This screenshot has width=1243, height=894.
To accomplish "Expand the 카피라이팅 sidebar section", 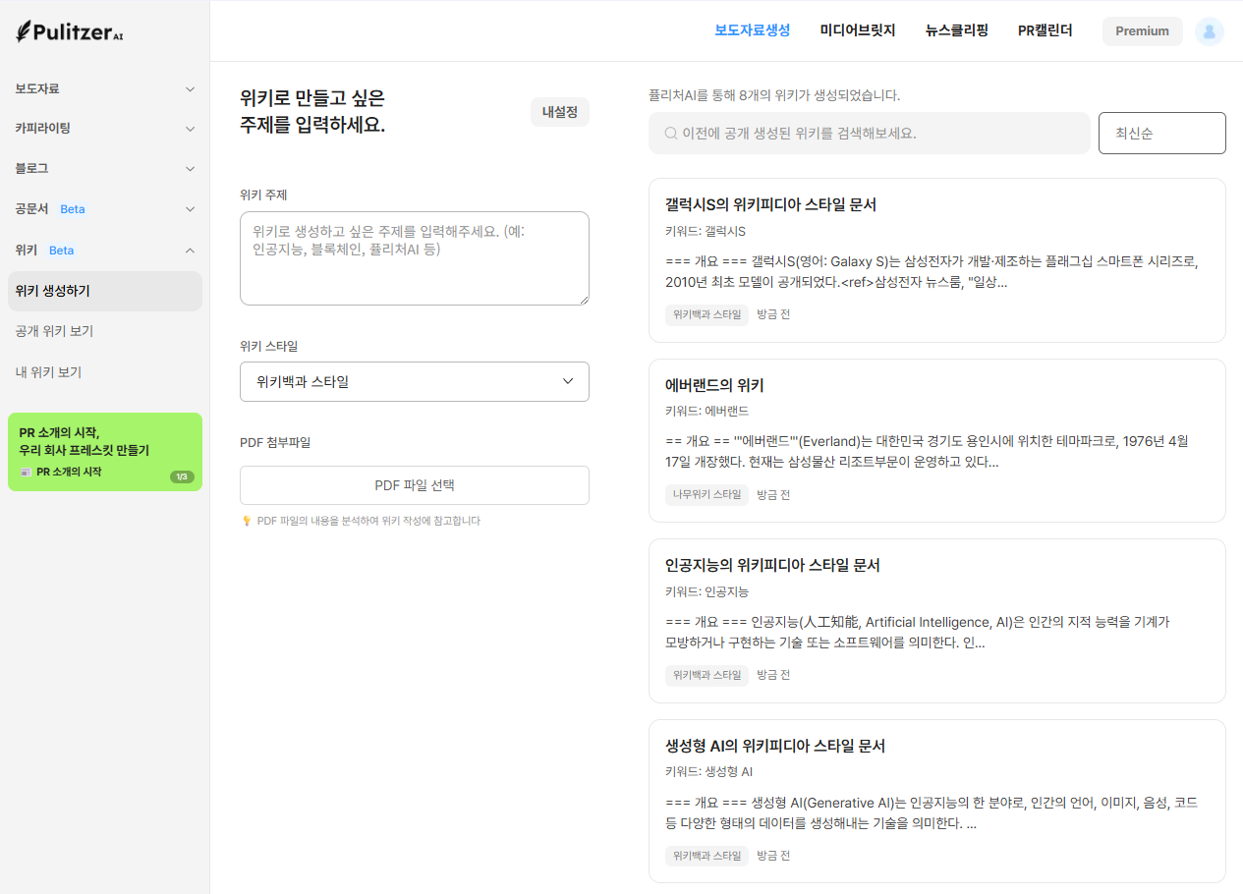I will pyautogui.click(x=104, y=128).
